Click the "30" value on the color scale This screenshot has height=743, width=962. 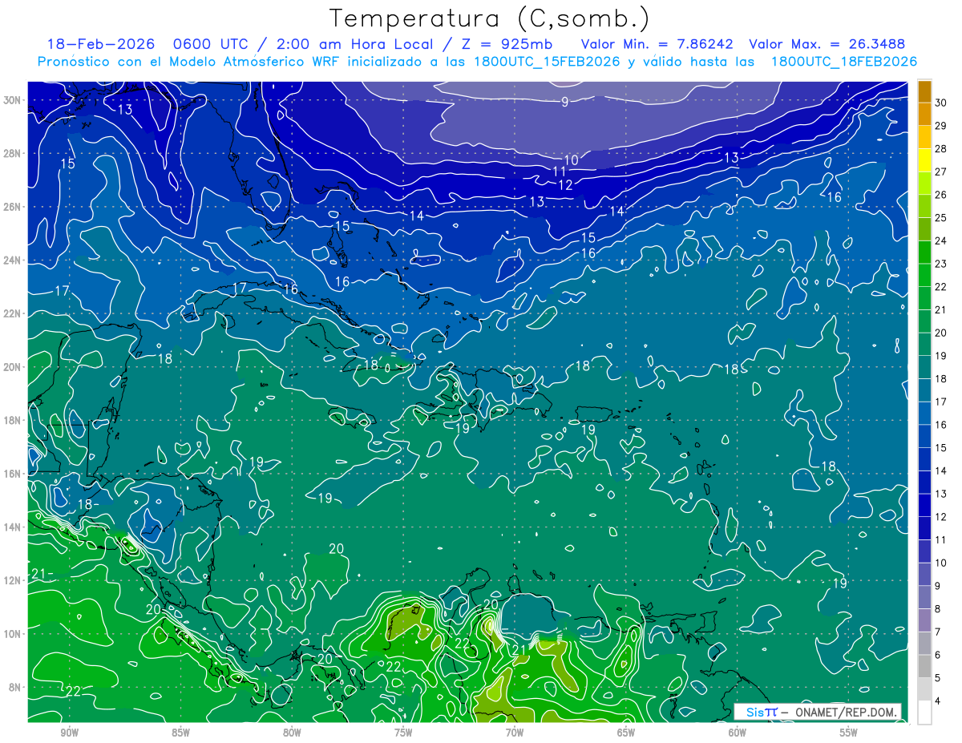[x=941, y=103]
